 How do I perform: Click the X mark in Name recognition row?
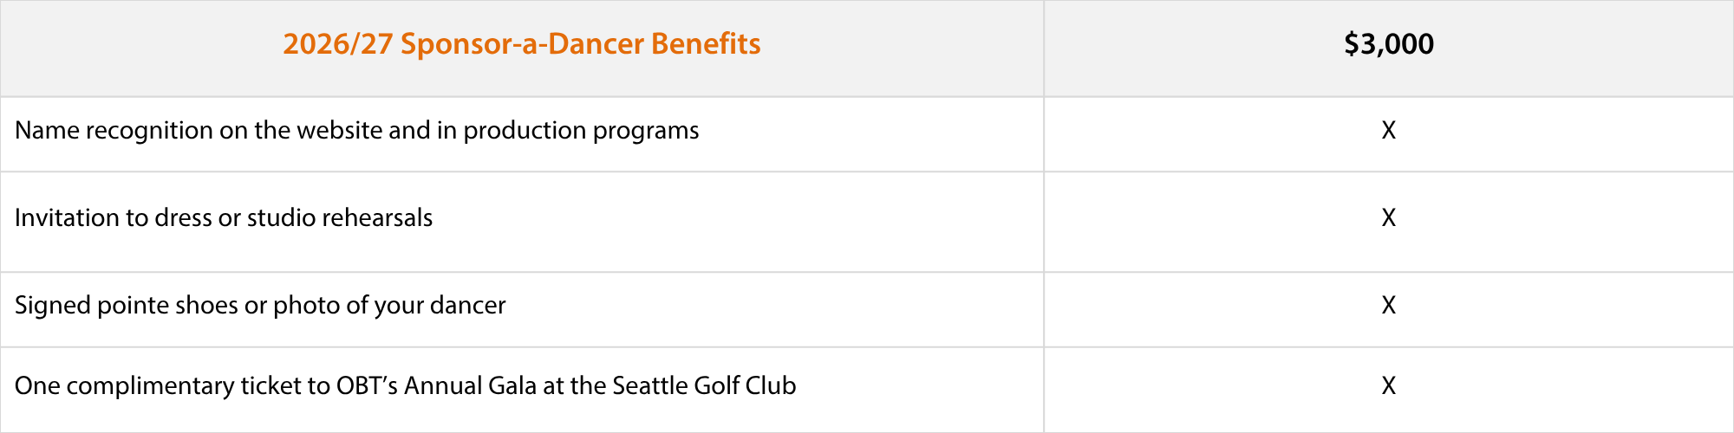coord(1389,131)
